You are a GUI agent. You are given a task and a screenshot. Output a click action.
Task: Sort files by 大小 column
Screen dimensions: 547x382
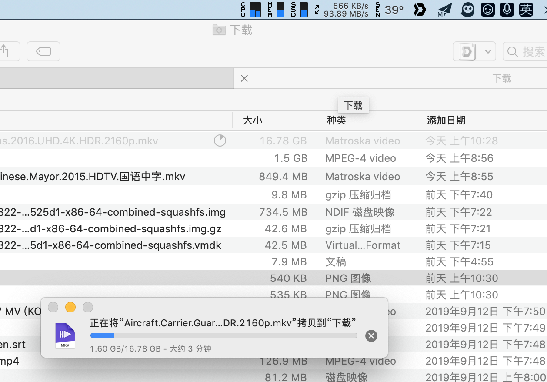253,120
